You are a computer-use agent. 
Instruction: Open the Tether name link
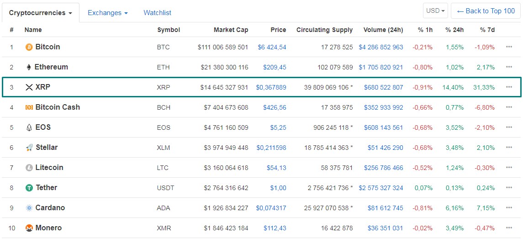click(x=47, y=188)
